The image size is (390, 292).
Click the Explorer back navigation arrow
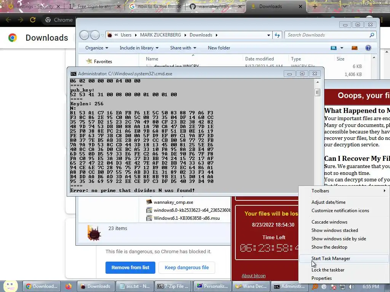tap(84, 35)
